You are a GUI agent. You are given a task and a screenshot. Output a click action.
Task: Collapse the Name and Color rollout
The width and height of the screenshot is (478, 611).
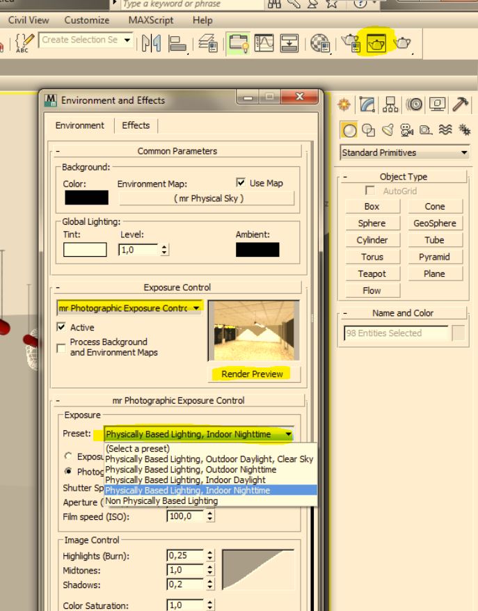point(403,313)
